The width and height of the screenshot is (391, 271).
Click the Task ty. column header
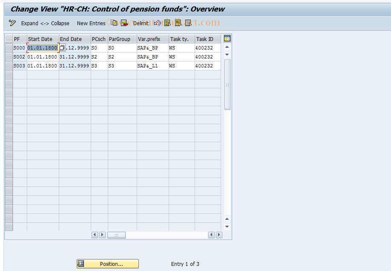181,39
